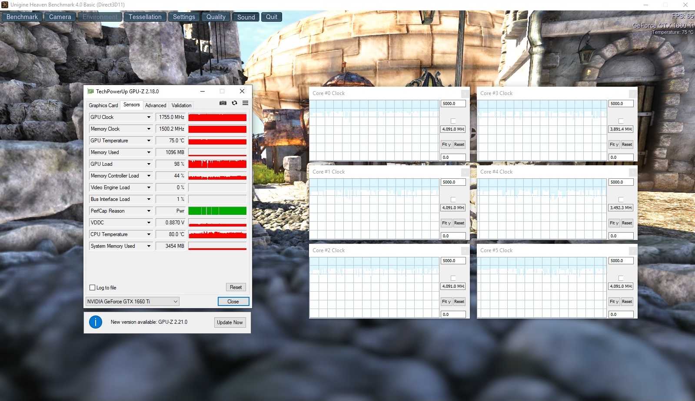Close the Core #1 Clock graph panel

click(x=465, y=172)
